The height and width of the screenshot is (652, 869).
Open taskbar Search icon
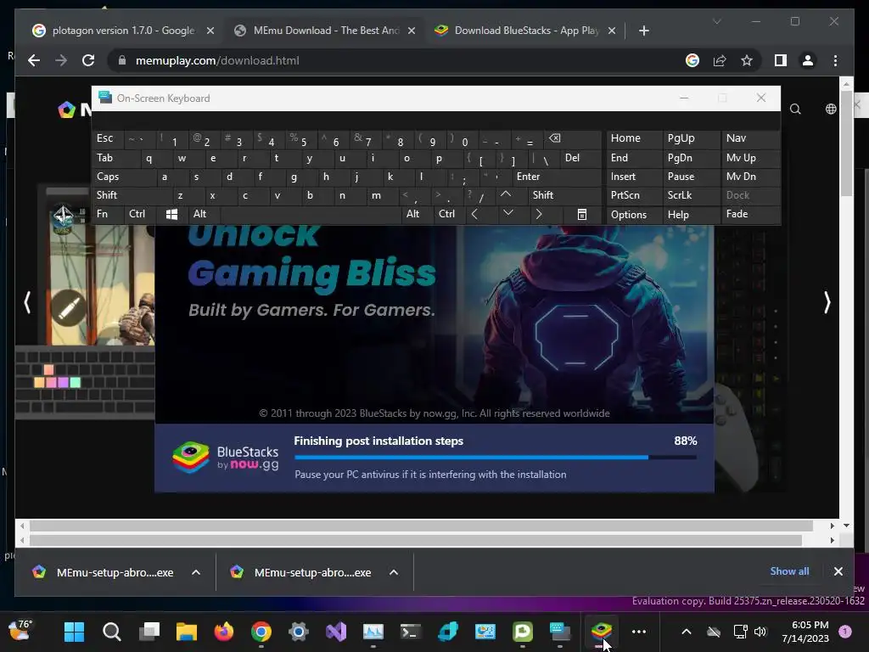point(111,632)
